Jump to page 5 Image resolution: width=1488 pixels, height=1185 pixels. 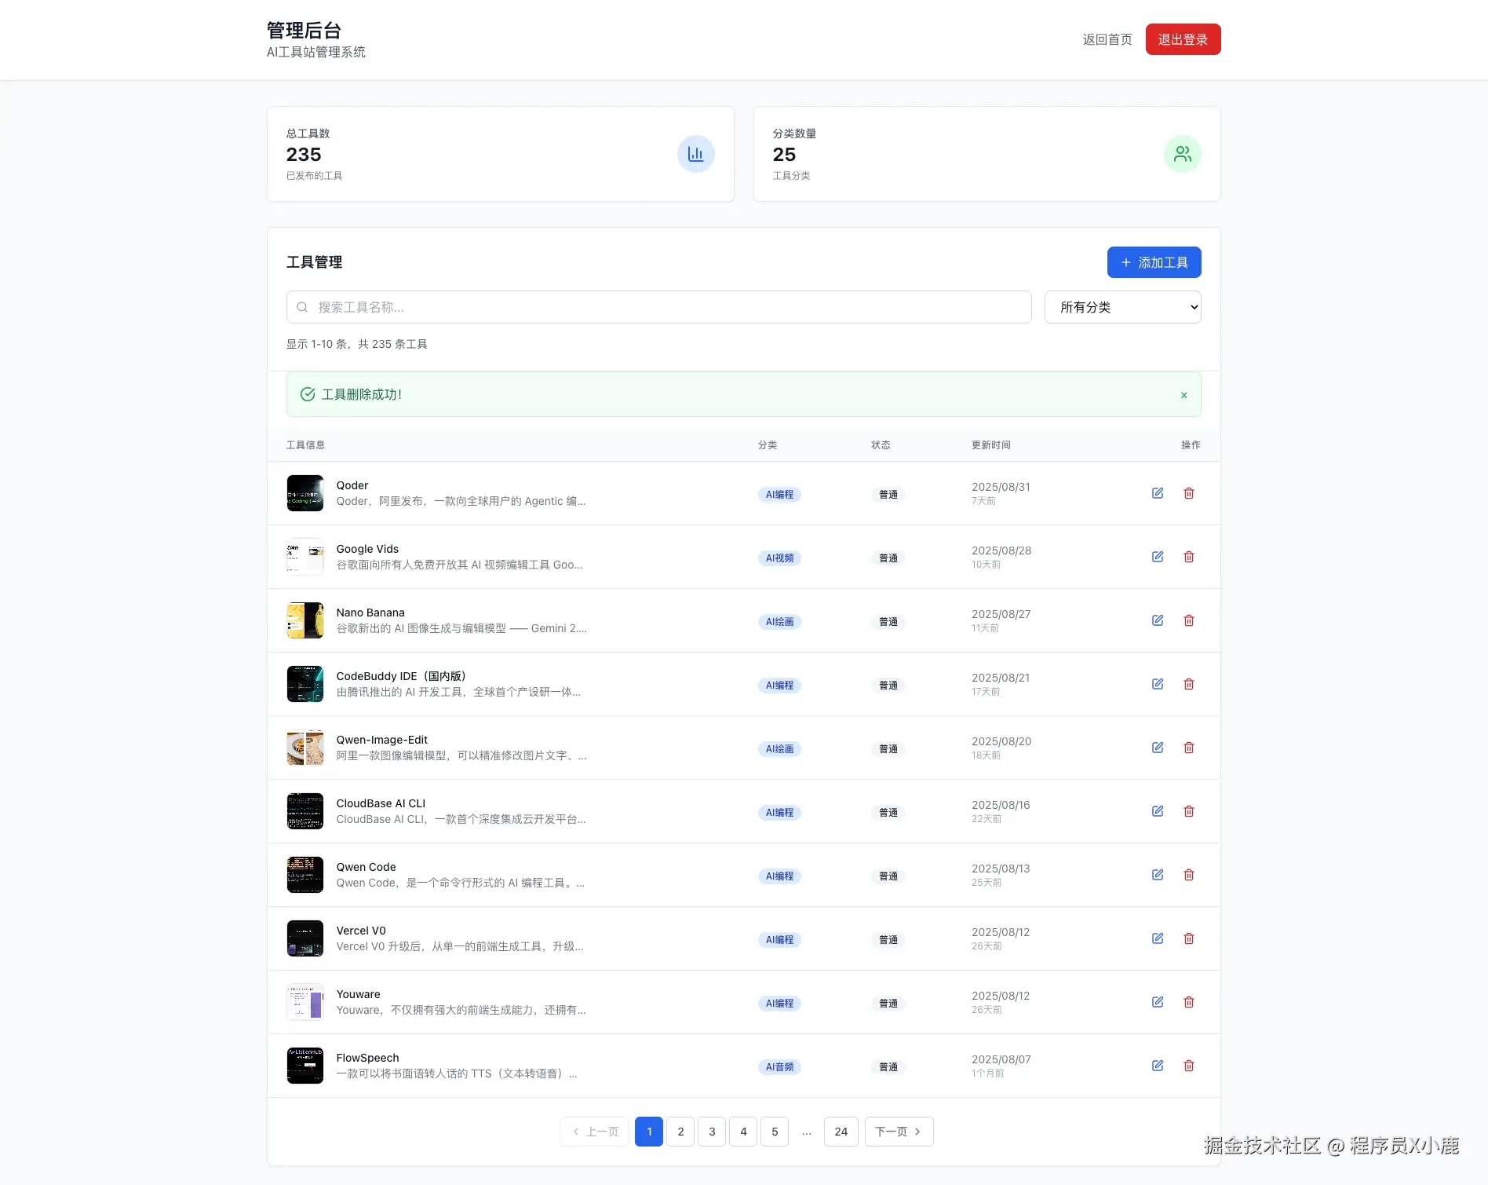point(775,1132)
